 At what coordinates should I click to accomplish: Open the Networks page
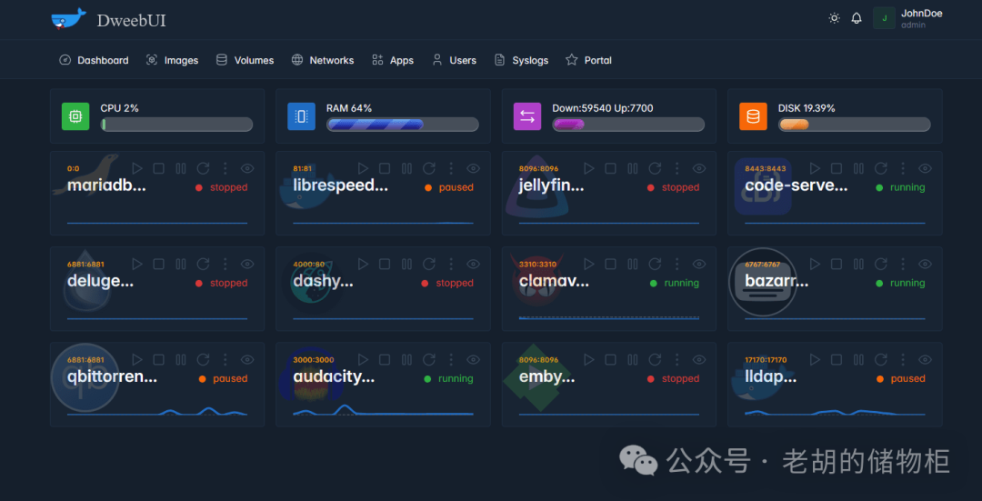323,60
